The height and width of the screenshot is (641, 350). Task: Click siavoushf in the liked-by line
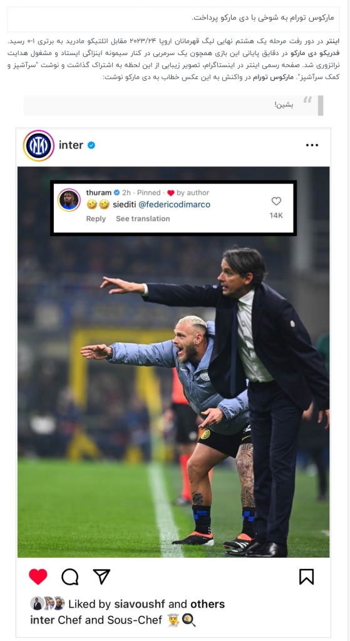(140, 604)
